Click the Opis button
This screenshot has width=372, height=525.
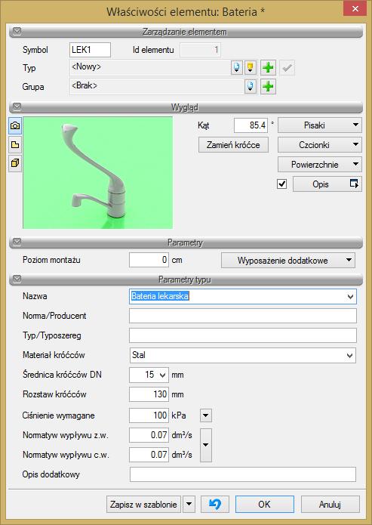pyautogui.click(x=327, y=184)
